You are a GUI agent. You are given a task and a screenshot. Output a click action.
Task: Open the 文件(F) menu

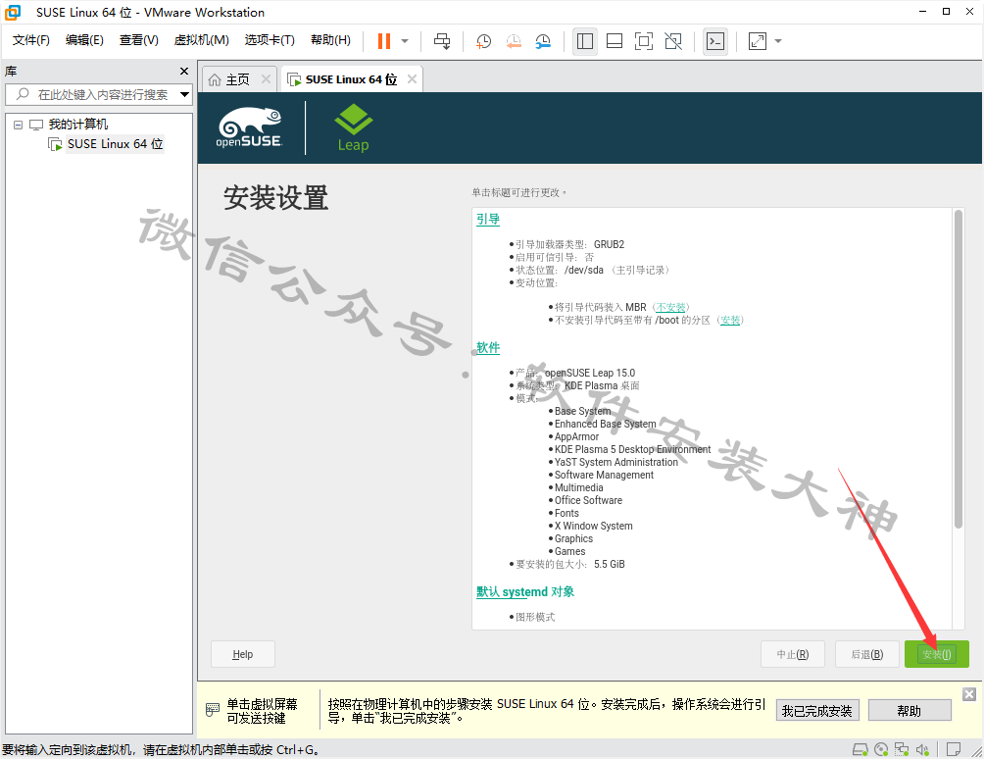tap(30, 40)
